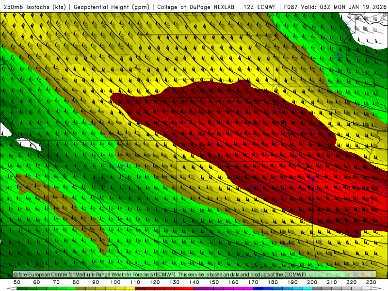
Task: Select the magenta swatch just before 170
Action: [x=248, y=288]
